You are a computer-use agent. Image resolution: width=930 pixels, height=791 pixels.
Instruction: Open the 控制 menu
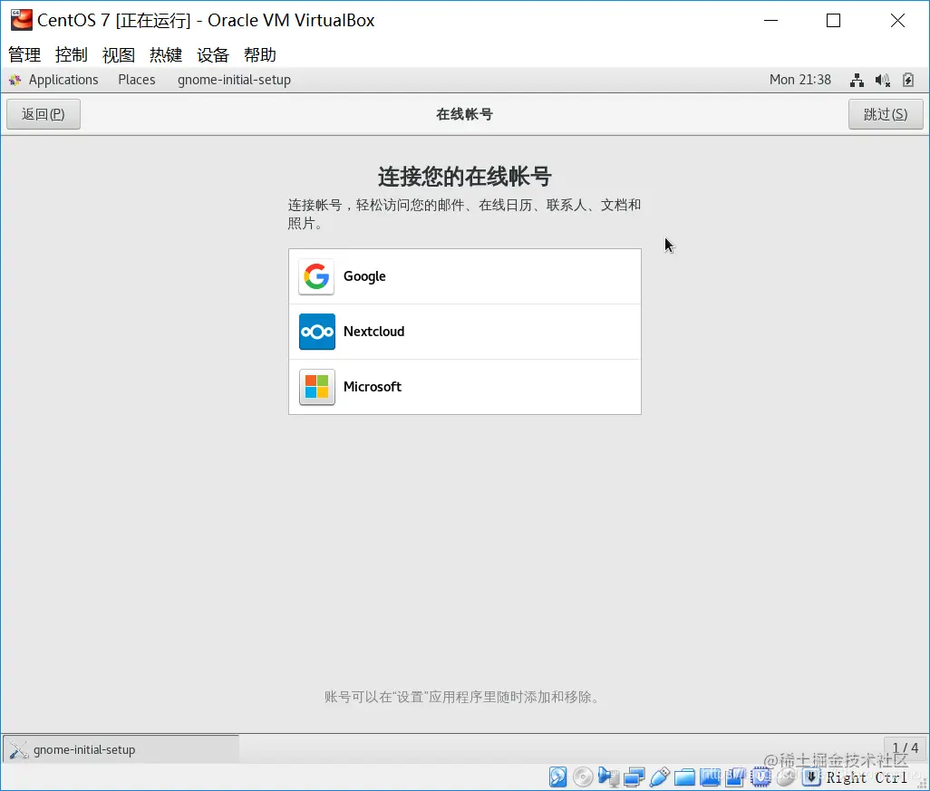click(72, 55)
